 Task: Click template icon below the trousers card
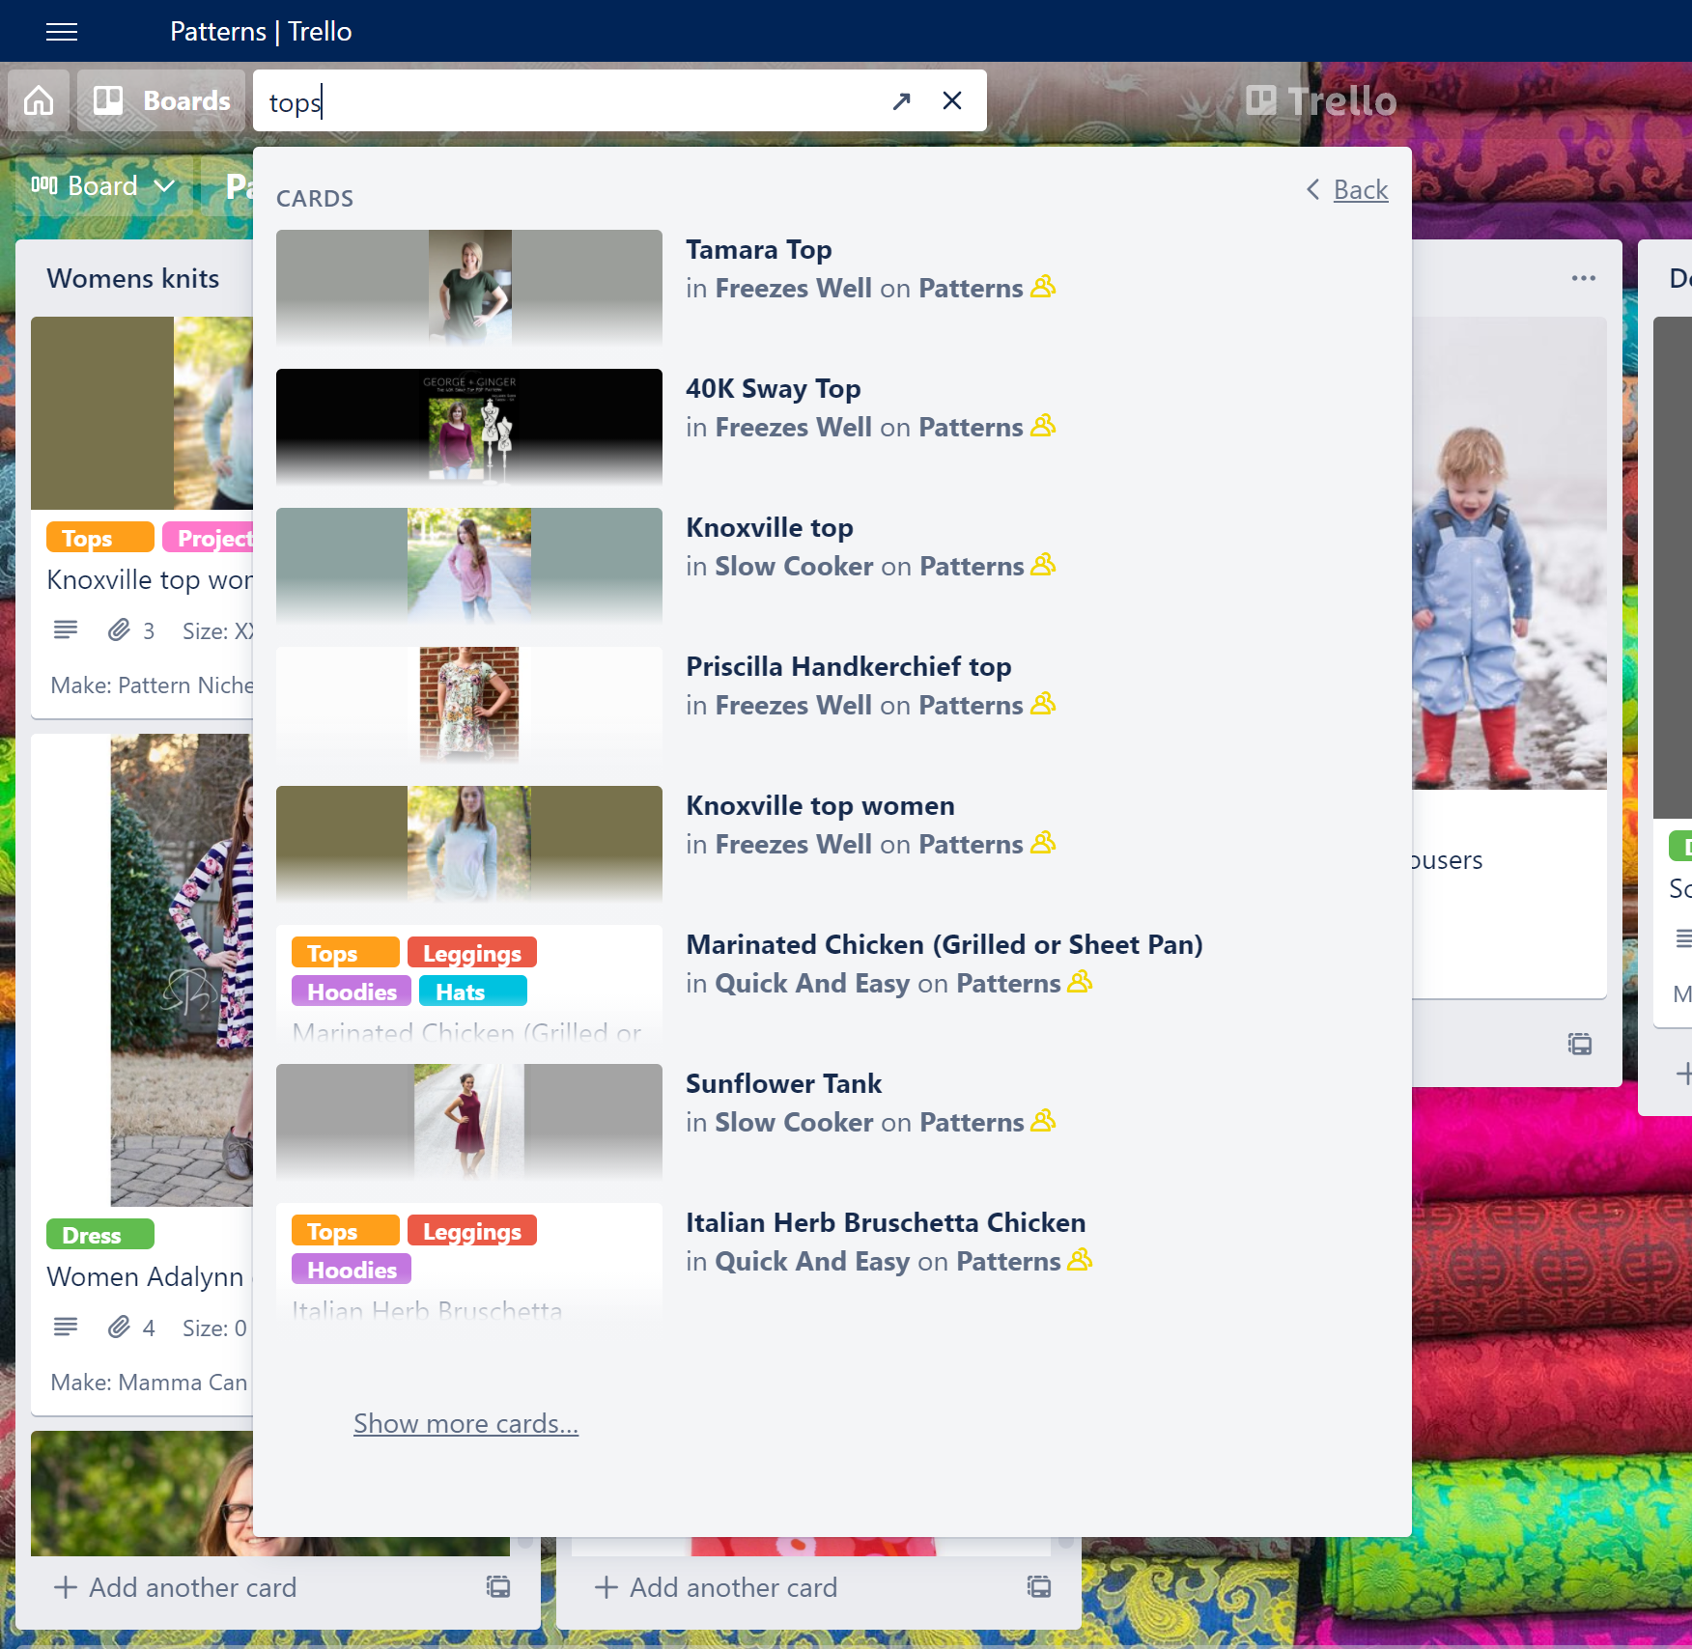pyautogui.click(x=1580, y=1044)
